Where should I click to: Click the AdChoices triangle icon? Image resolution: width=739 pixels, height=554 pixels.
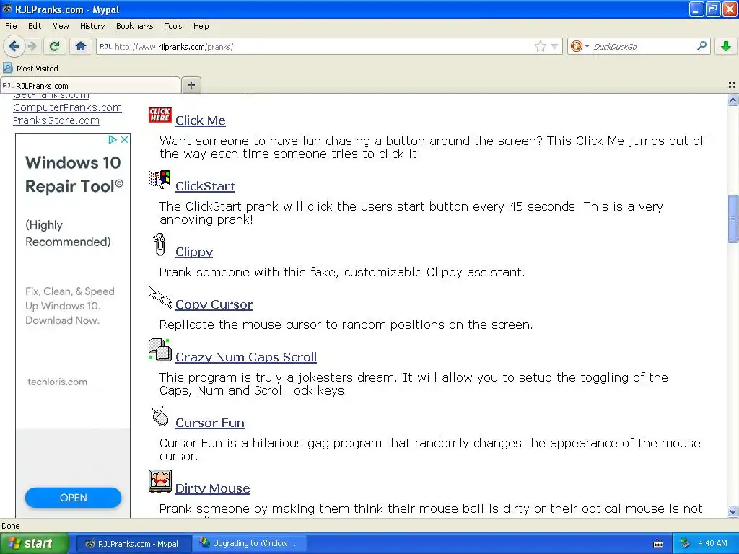112,139
